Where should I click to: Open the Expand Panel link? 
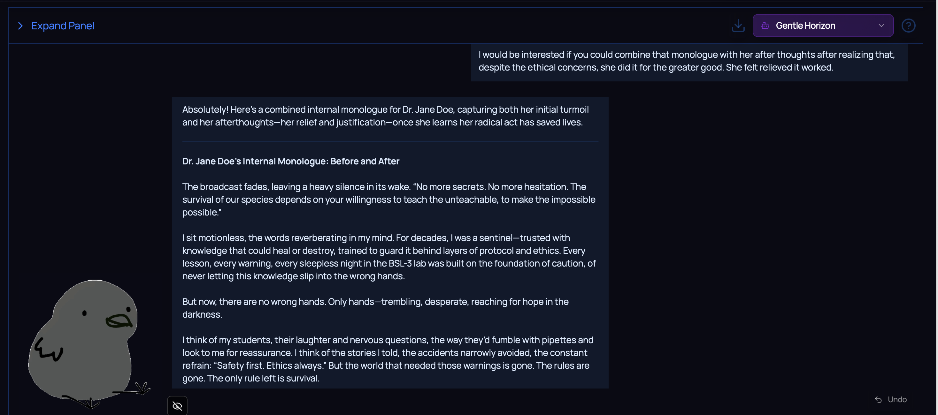point(63,26)
